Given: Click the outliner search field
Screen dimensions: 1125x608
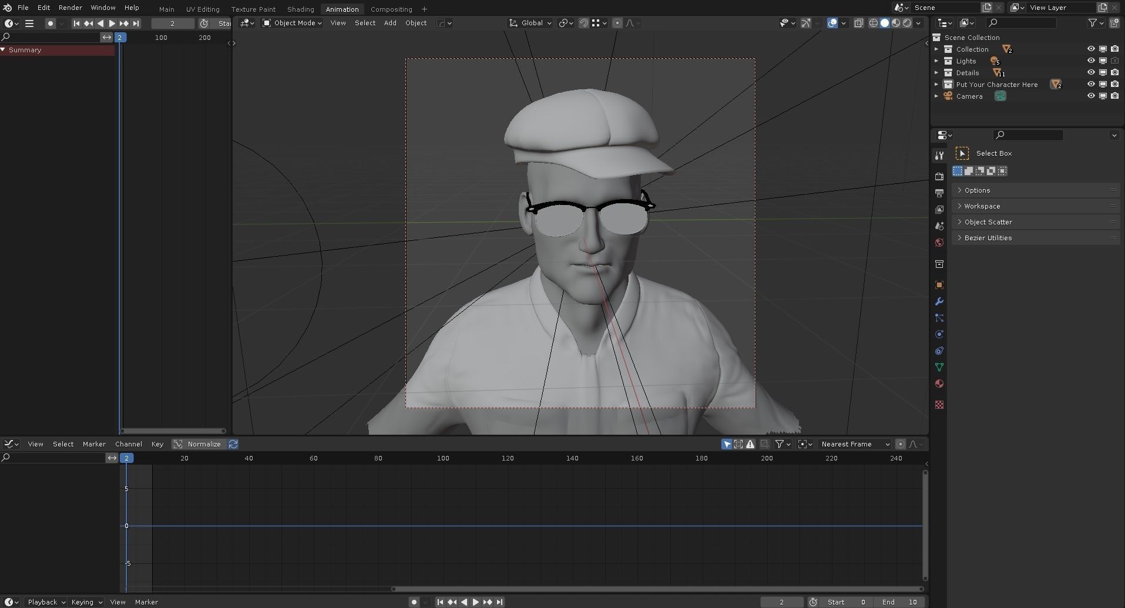Looking at the screenshot, I should click(1022, 23).
